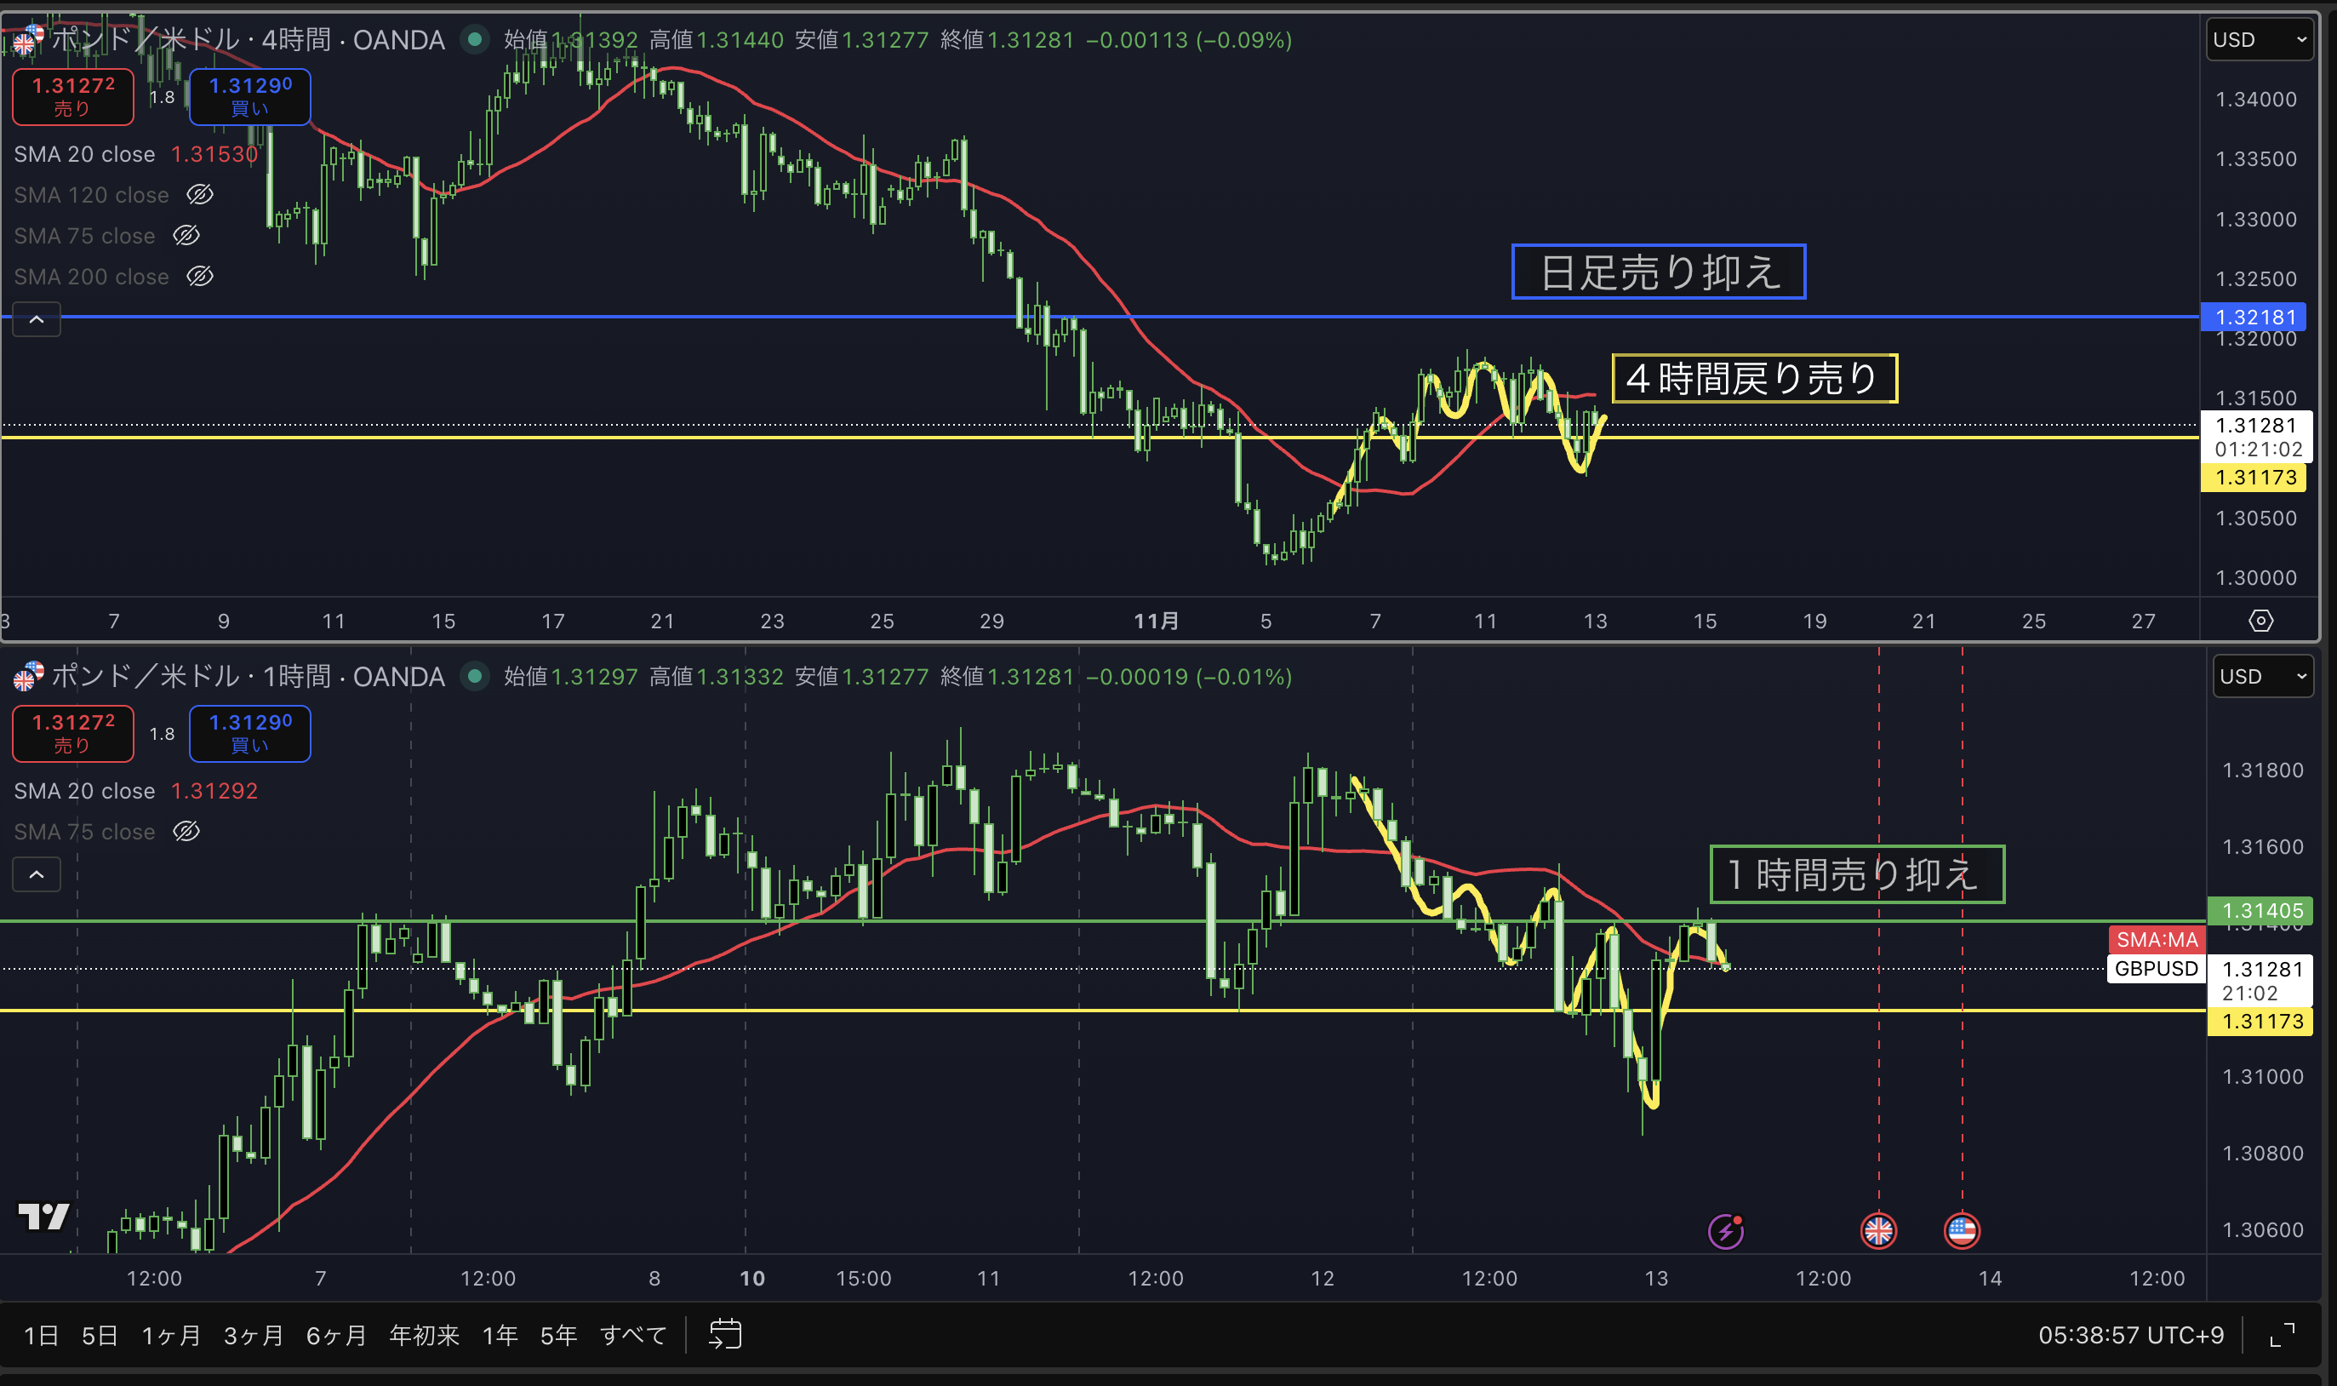Select the 1ヶ月 time range

[171, 1335]
